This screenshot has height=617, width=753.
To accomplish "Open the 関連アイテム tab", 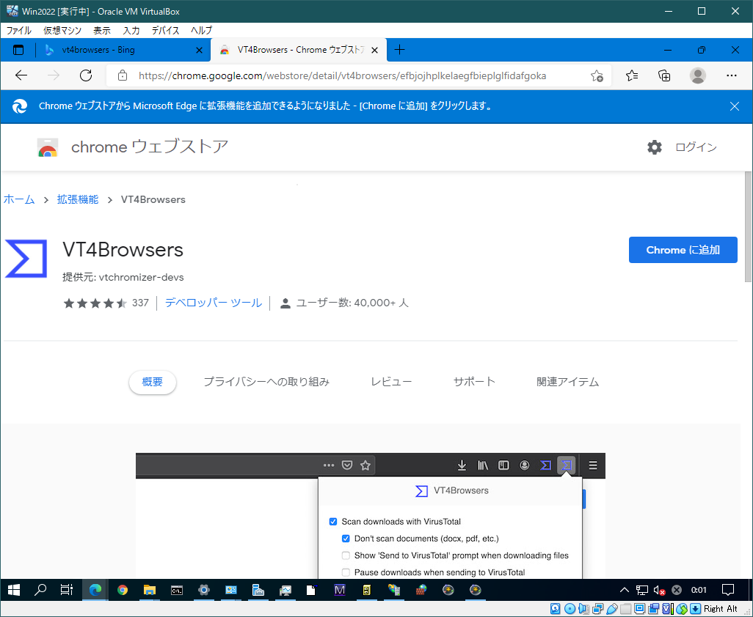I will pyautogui.click(x=567, y=382).
